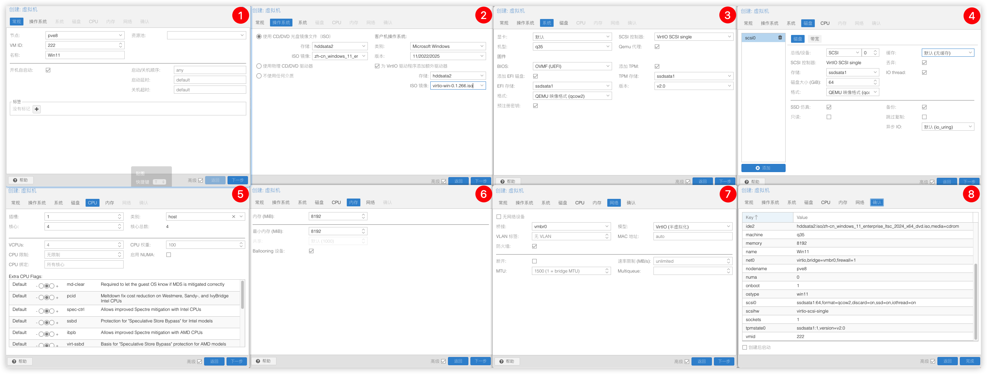Enable the no network device checkbox
The width and height of the screenshot is (987, 374).
[499, 217]
